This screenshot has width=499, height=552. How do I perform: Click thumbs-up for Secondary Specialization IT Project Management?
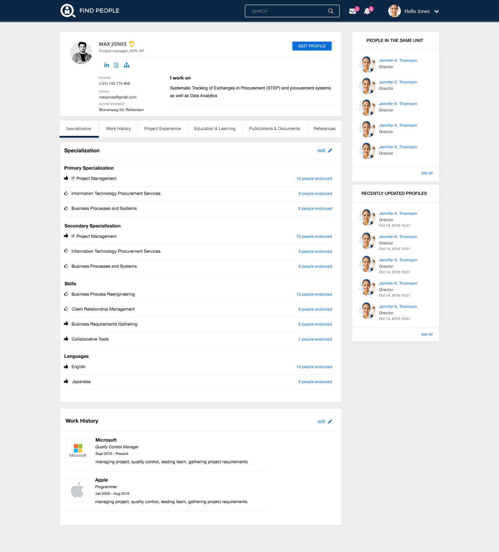tap(66, 236)
